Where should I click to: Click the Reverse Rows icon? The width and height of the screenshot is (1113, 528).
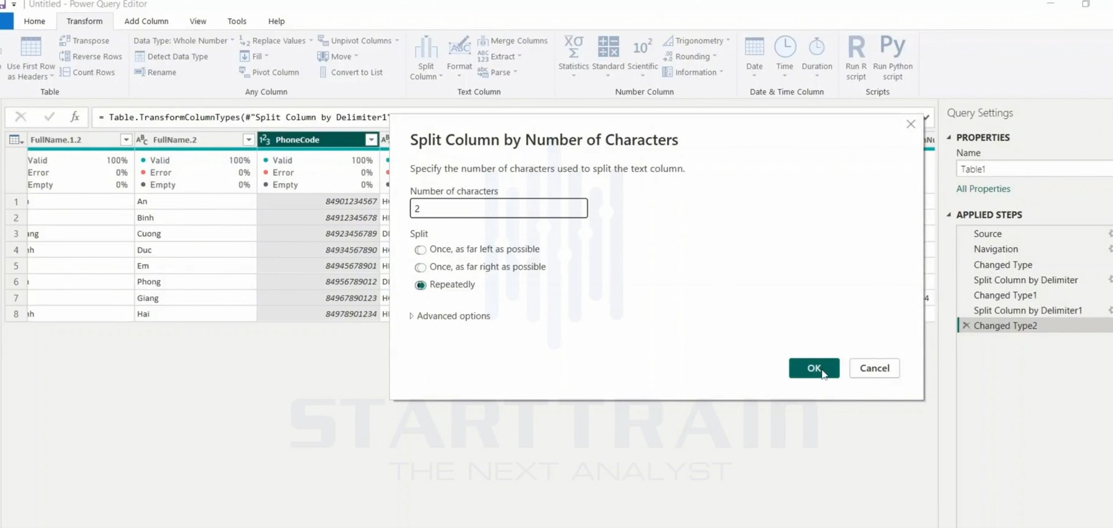pos(64,56)
